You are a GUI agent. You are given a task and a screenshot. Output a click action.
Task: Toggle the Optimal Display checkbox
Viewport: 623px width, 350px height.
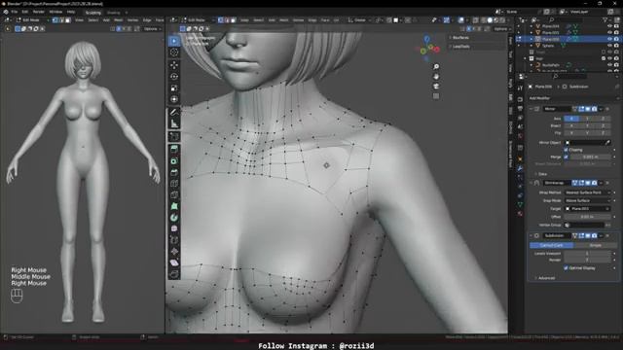point(566,268)
